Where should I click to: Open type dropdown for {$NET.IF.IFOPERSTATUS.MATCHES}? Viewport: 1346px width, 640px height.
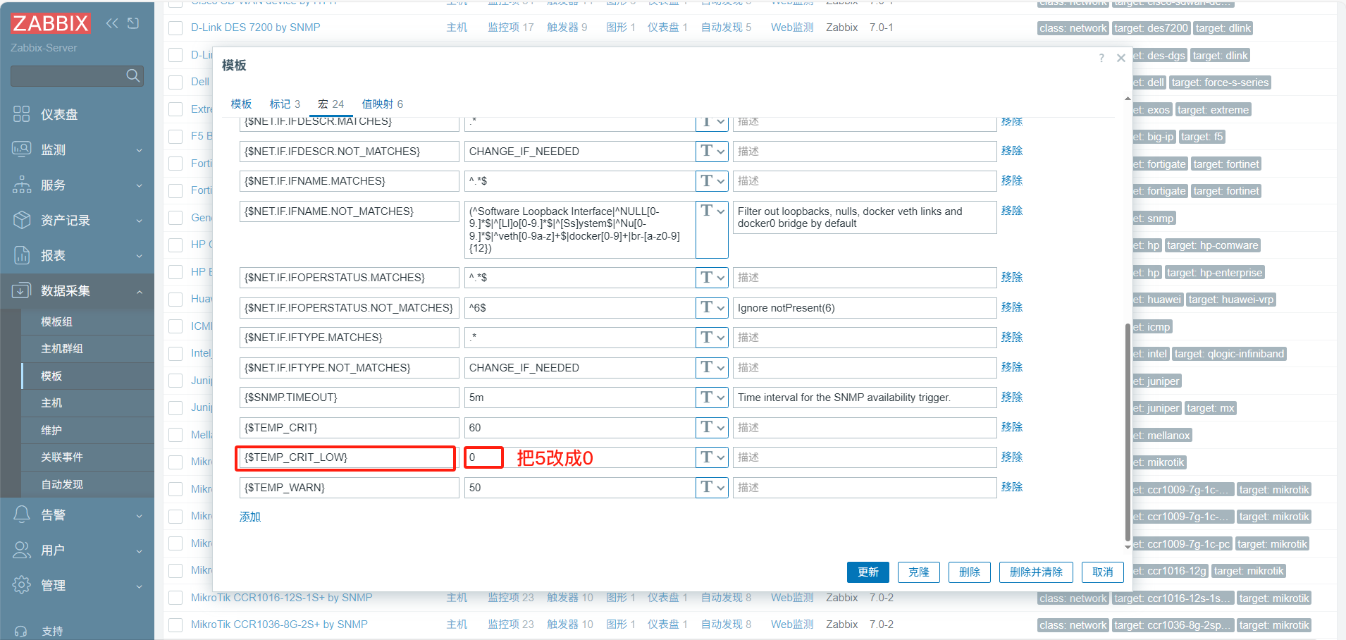pyautogui.click(x=712, y=278)
